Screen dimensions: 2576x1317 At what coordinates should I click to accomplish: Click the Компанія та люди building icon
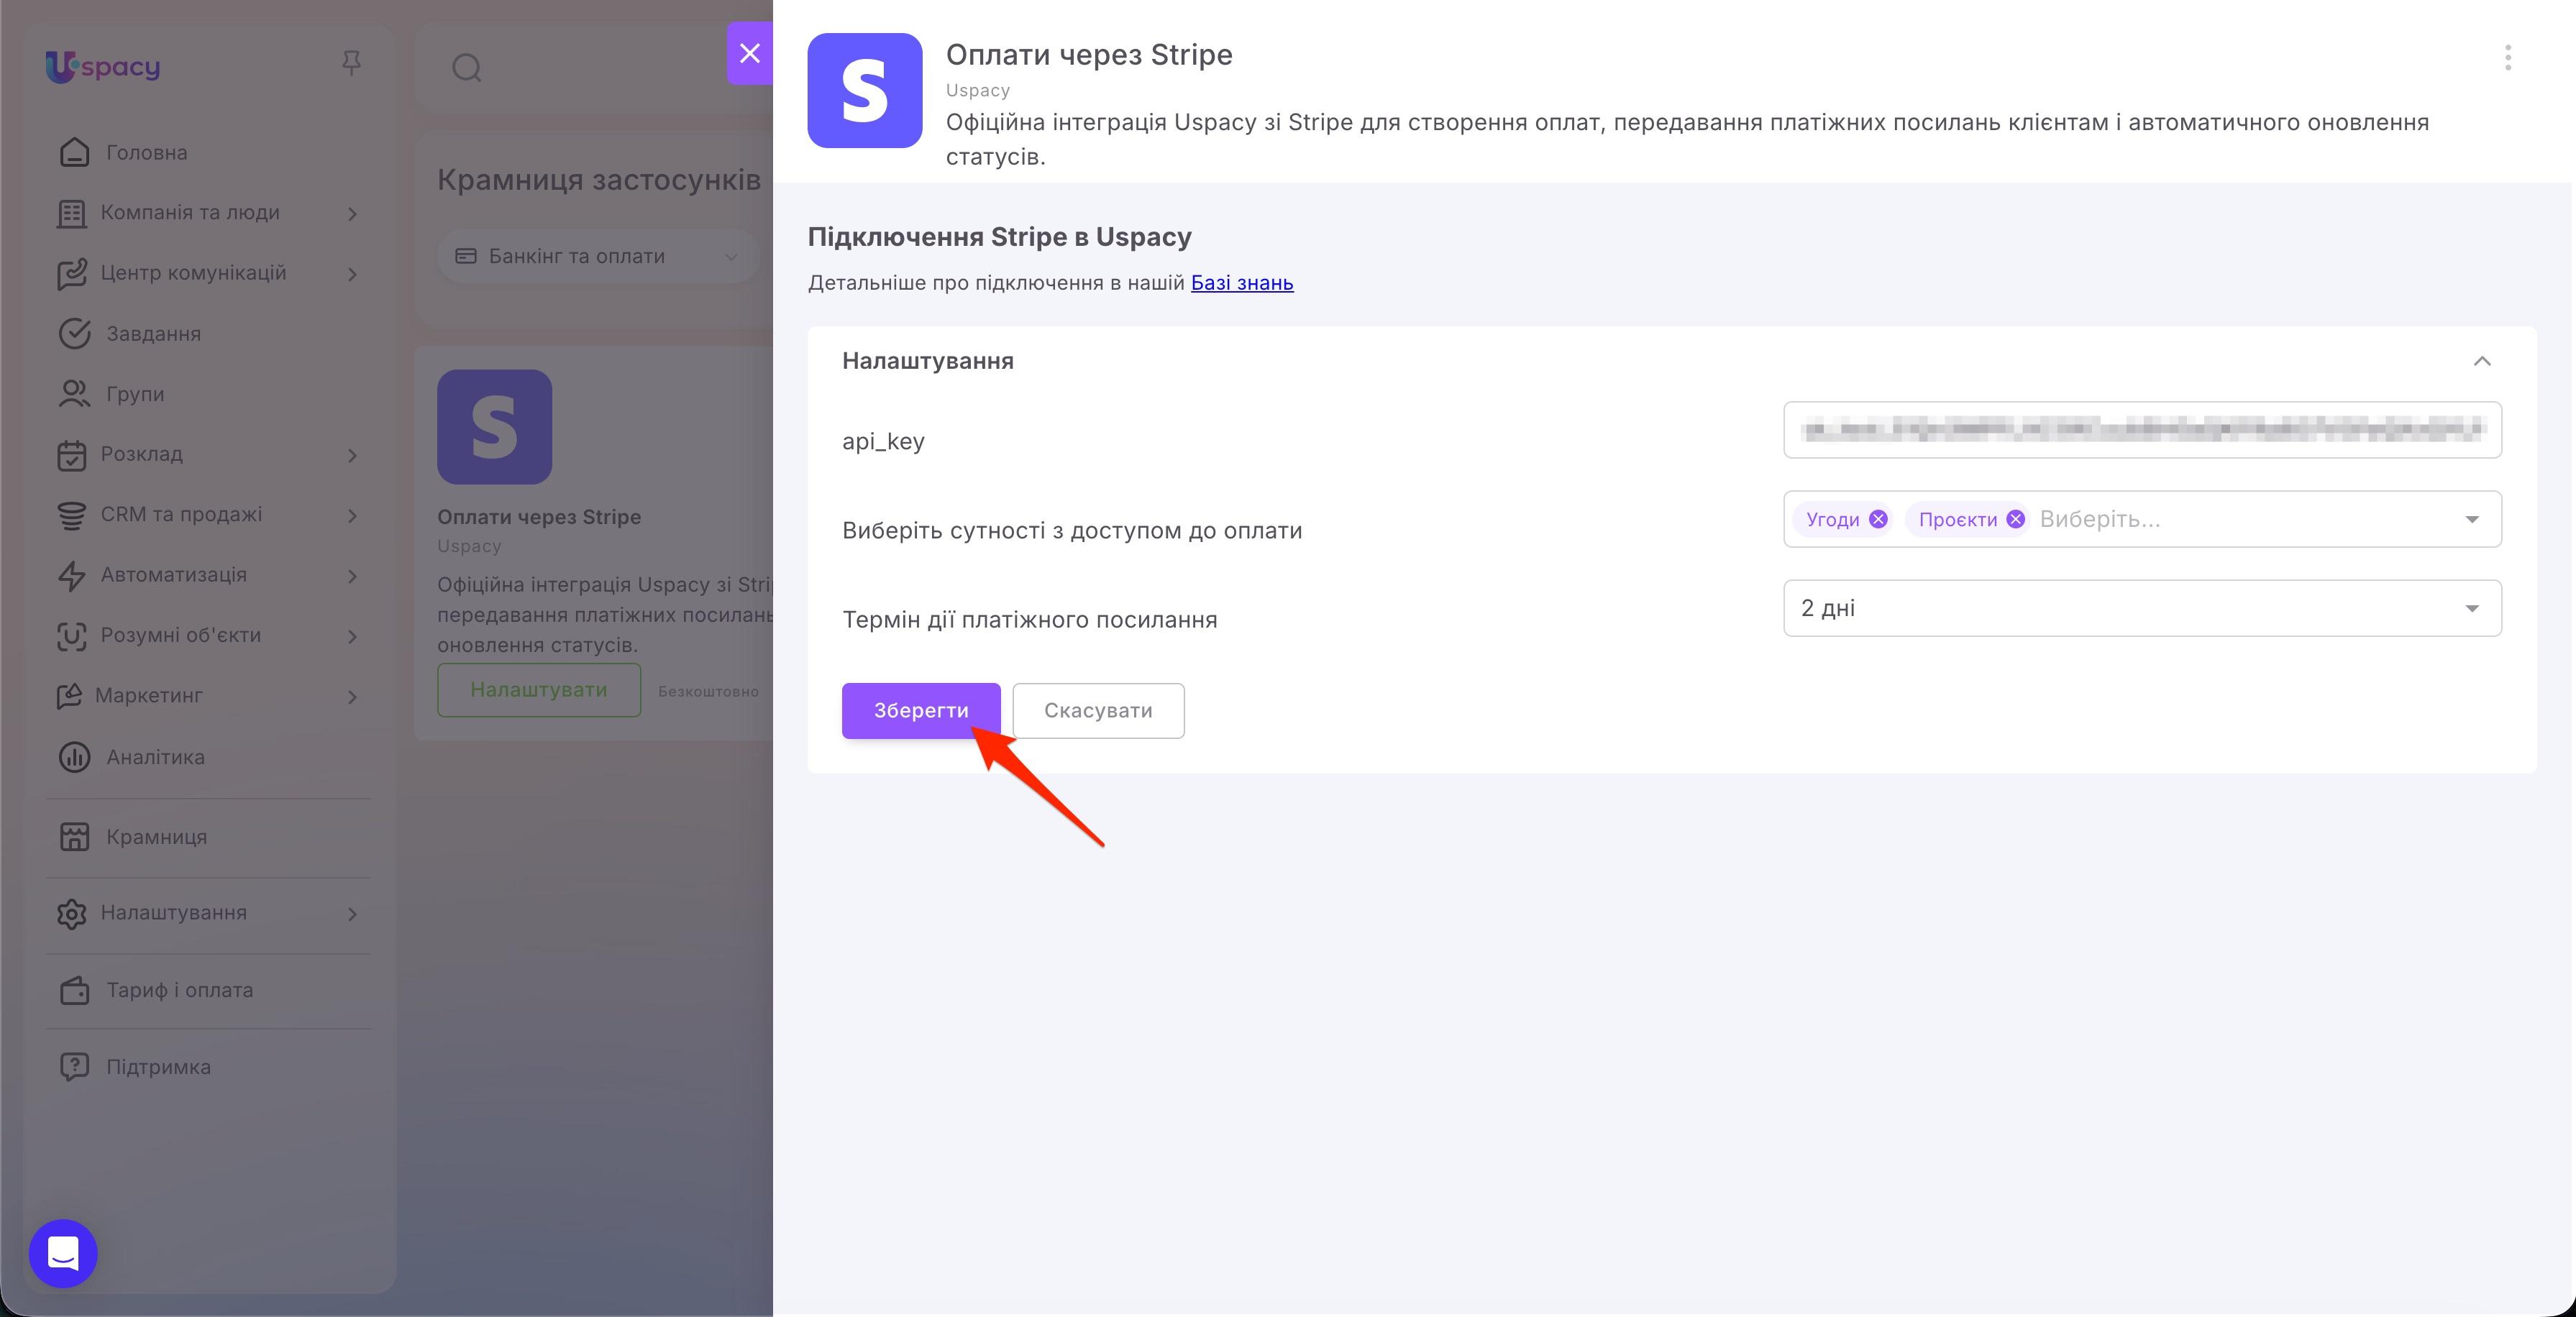[71, 213]
